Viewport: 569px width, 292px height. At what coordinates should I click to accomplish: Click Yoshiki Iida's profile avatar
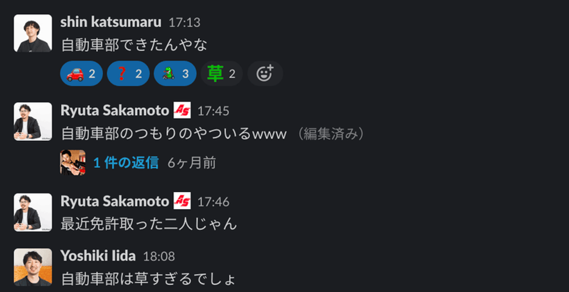[33, 267]
